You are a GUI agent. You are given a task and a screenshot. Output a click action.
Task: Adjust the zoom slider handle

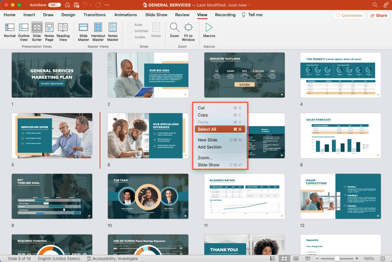tap(337, 259)
